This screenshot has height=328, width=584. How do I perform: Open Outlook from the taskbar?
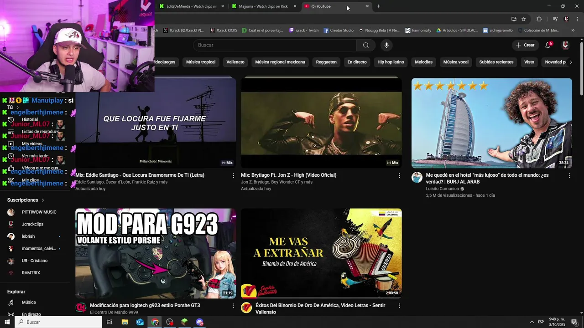pos(140,322)
